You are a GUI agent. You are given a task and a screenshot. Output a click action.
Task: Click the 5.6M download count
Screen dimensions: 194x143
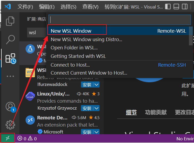pos(79,118)
